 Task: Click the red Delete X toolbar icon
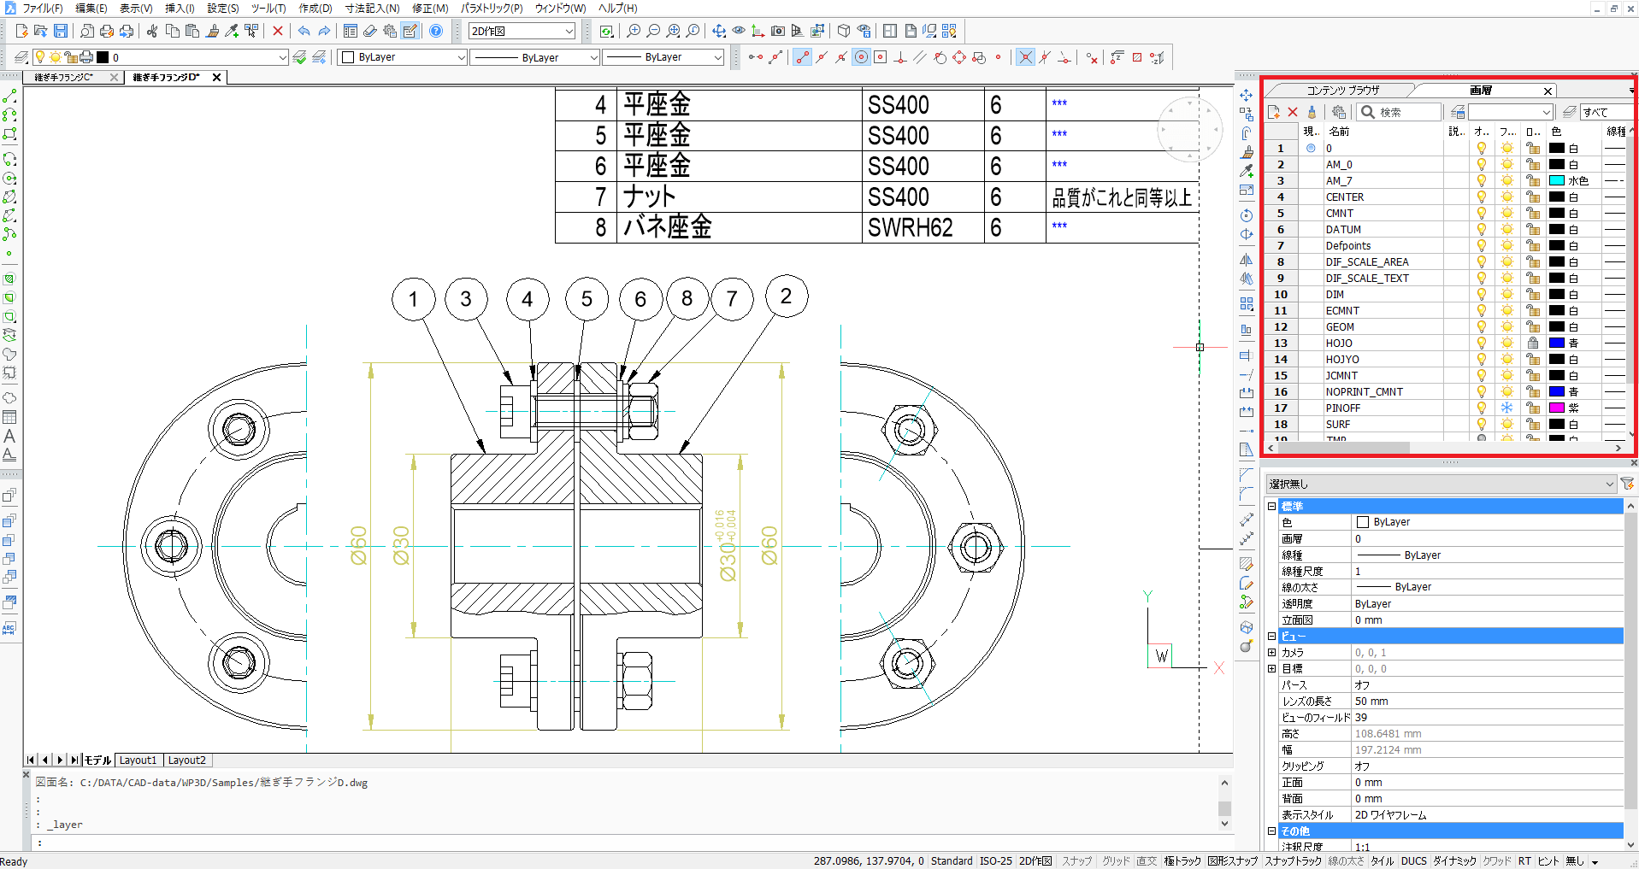coord(278,31)
